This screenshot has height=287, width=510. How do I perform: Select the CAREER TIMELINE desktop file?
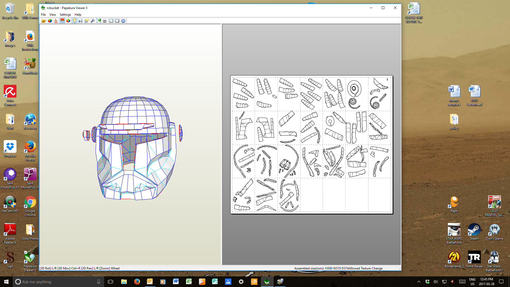tap(10, 68)
